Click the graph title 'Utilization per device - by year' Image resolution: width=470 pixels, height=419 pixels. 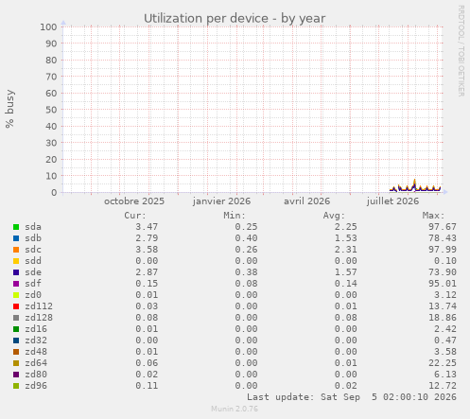point(235,18)
